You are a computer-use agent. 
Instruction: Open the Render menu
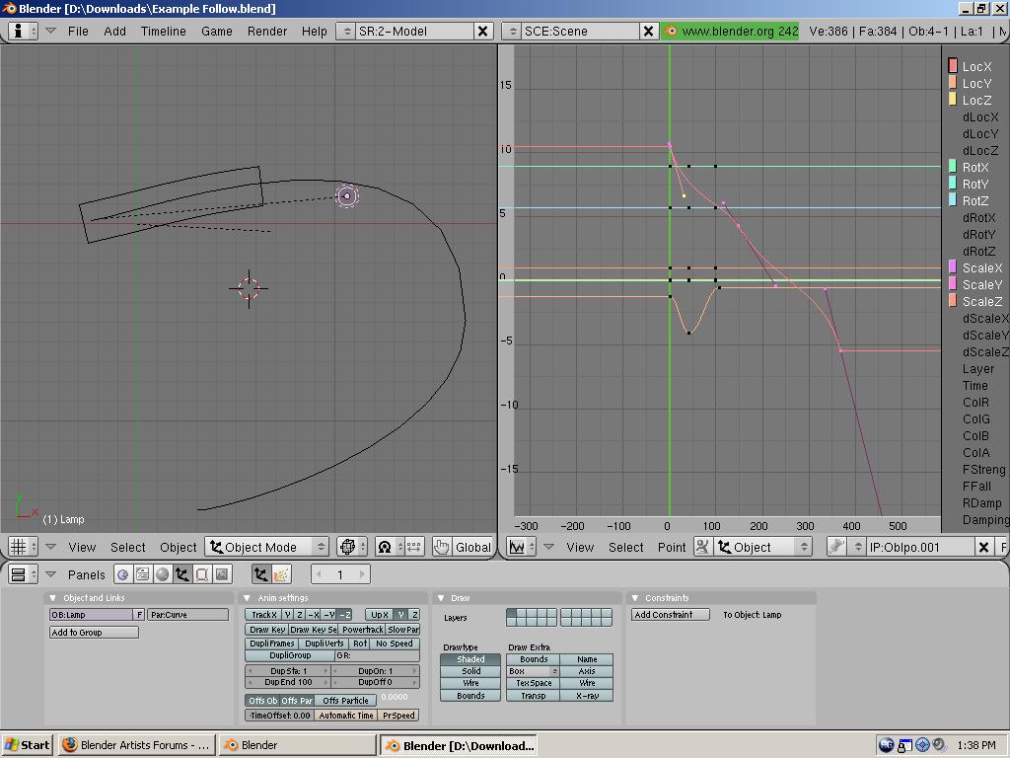pos(267,31)
